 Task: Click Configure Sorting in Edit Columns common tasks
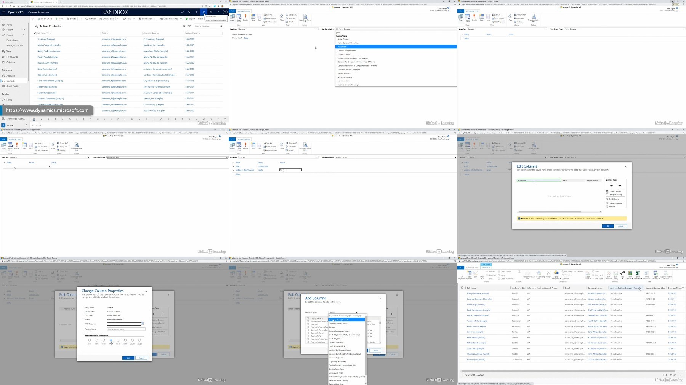(614, 195)
